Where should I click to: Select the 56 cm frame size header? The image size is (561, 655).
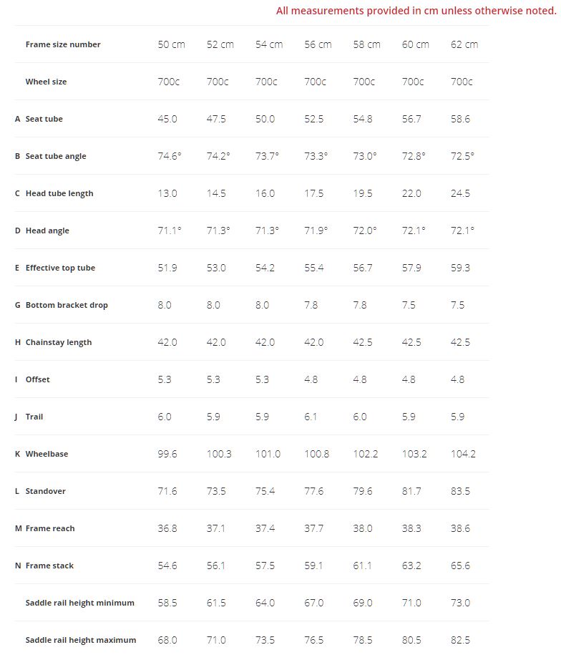318,44
